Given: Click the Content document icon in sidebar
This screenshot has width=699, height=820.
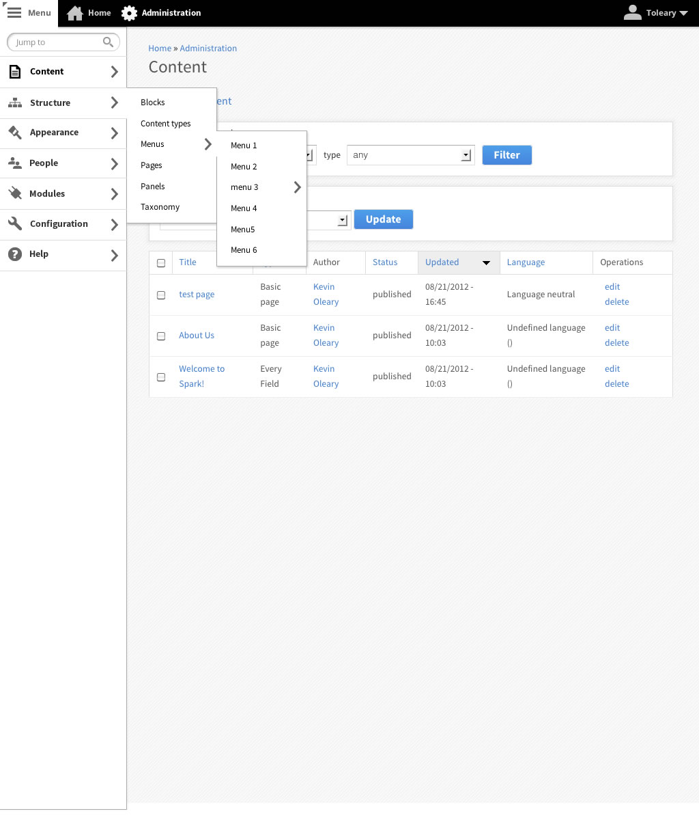Looking at the screenshot, I should pos(14,71).
